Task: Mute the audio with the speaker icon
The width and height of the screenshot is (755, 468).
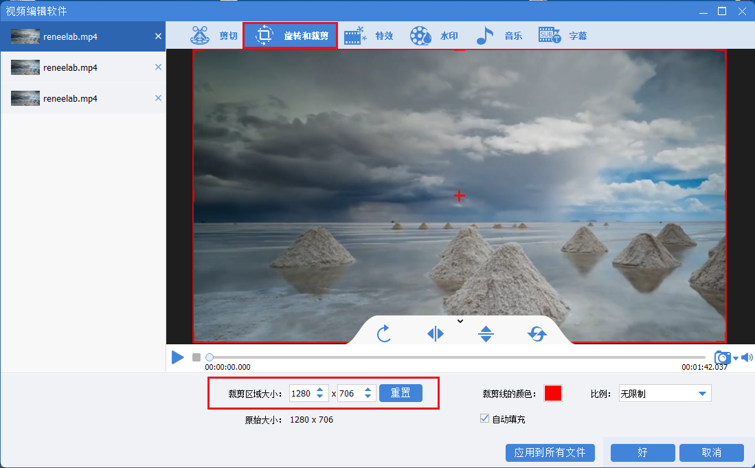Action: click(747, 357)
